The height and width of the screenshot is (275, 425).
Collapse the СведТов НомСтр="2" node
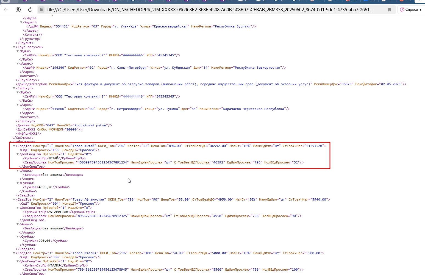coord(14,200)
